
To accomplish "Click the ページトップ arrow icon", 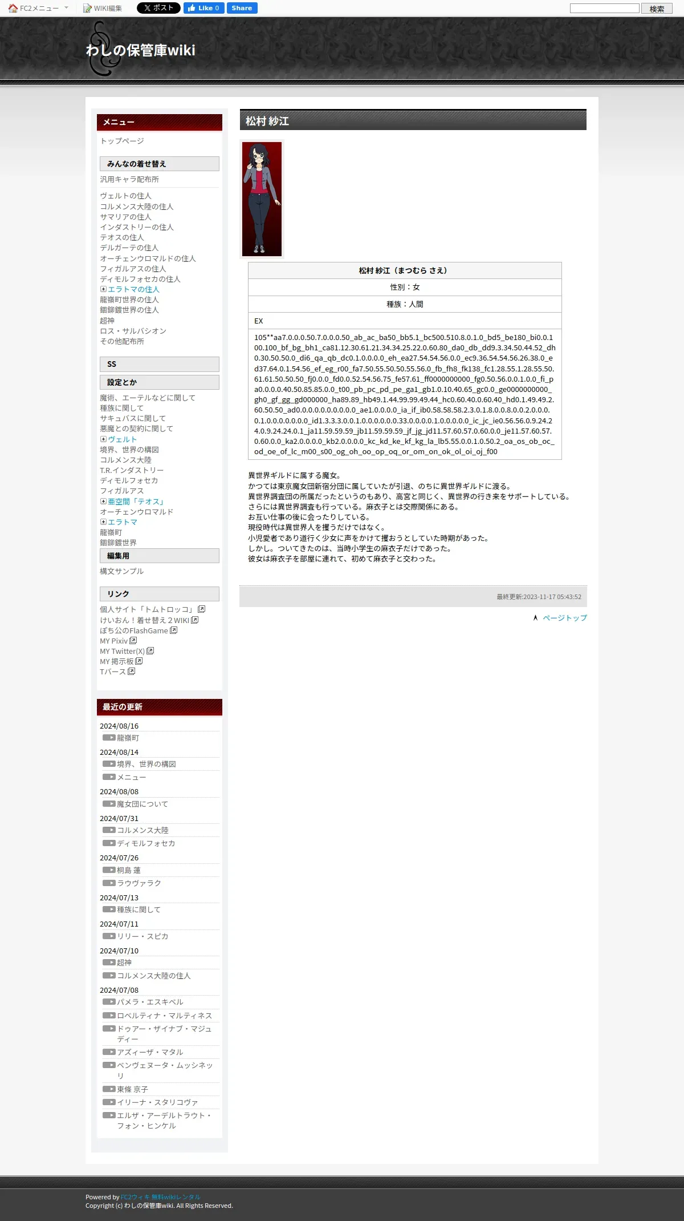I will (x=535, y=618).
